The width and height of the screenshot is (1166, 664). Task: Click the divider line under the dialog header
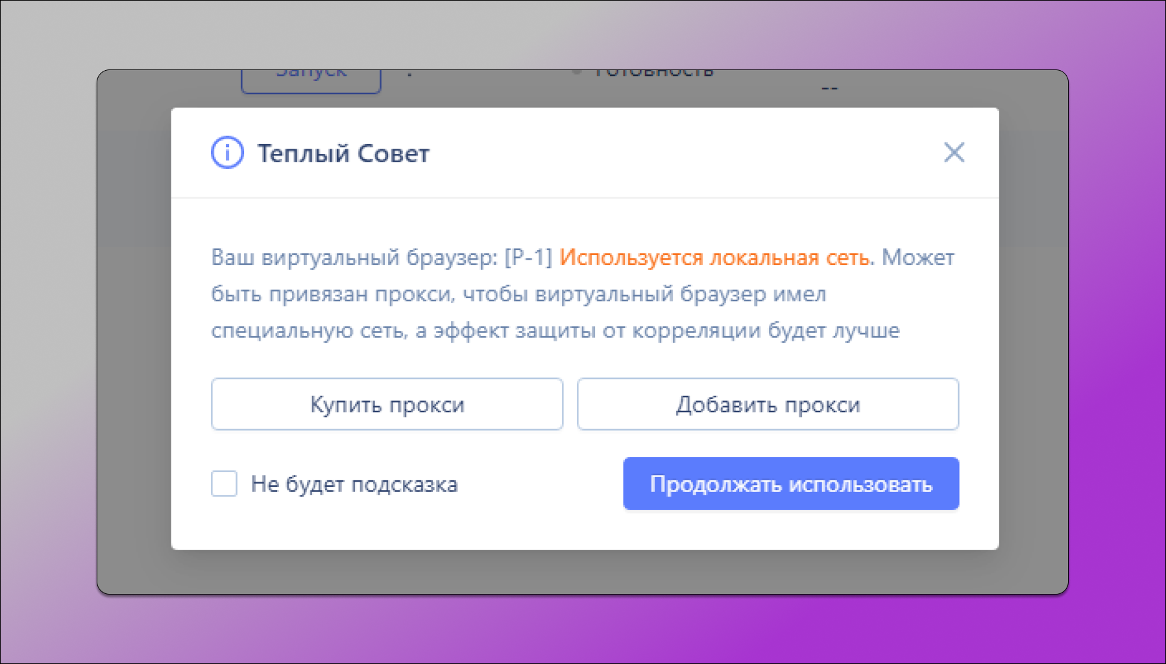[584, 198]
